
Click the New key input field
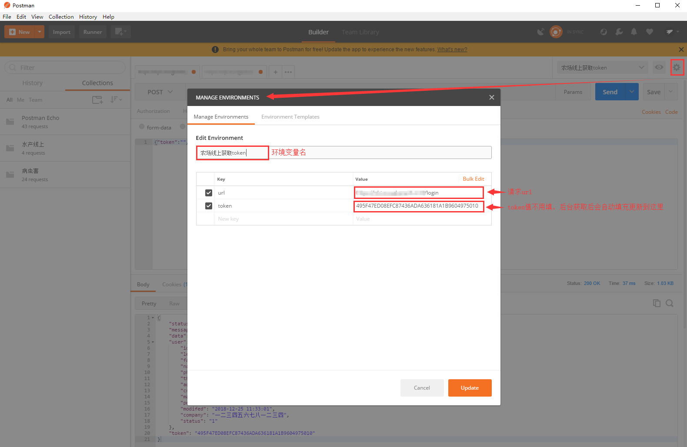(284, 219)
